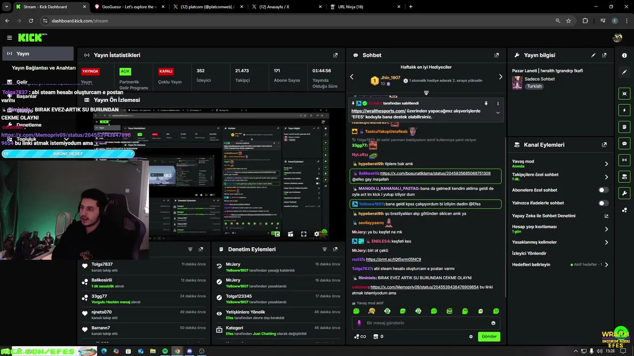Open the prnt.sc link from rozi35
This screenshot has width=634, height=356.
coord(393,259)
